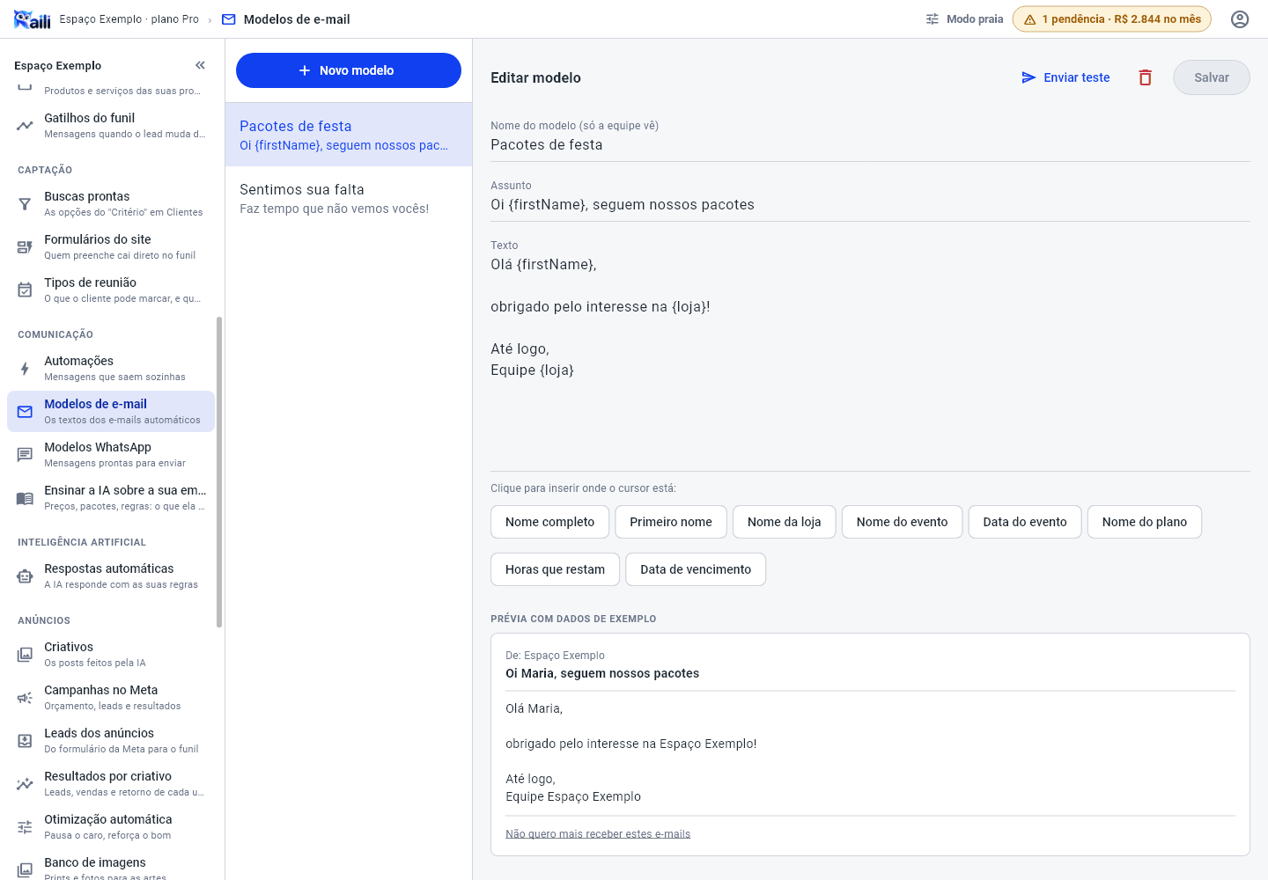Click the unsubscribe link in preview
This screenshot has height=880, width=1268.
click(598, 834)
